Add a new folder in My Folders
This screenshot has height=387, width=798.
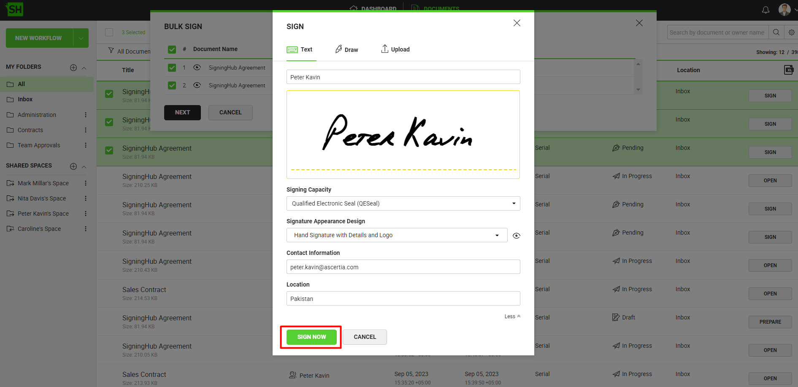point(73,68)
